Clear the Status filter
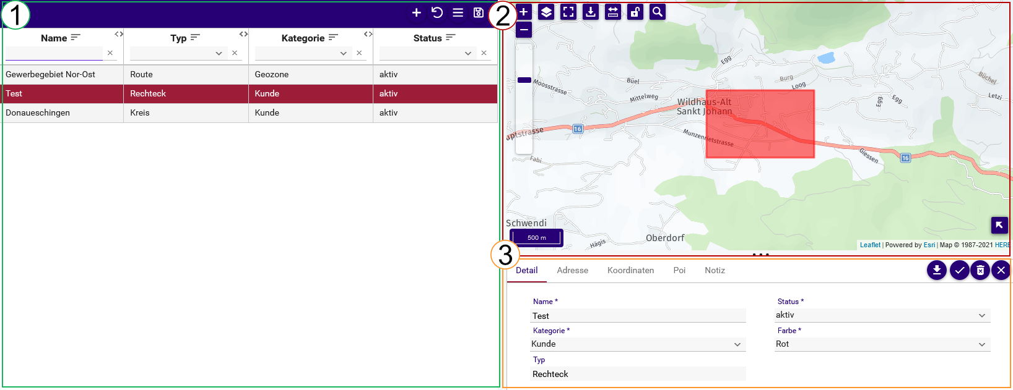This screenshot has height=390, width=1013. (x=484, y=53)
